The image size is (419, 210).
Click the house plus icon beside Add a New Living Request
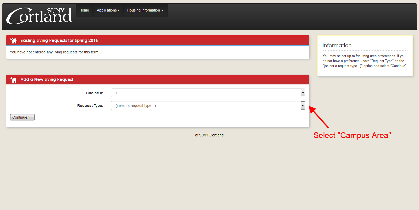click(x=13, y=80)
